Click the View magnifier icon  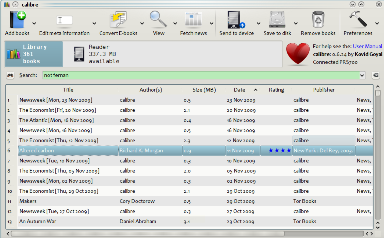[x=158, y=19]
